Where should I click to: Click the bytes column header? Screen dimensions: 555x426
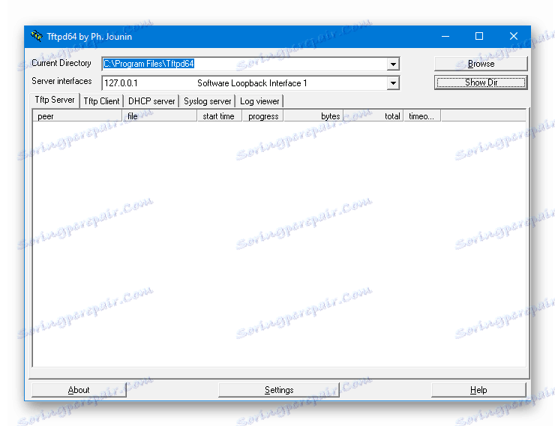pos(313,116)
